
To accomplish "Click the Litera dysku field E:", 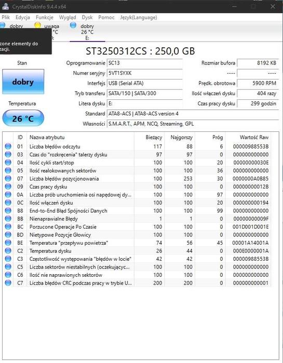I will tap(145, 104).
